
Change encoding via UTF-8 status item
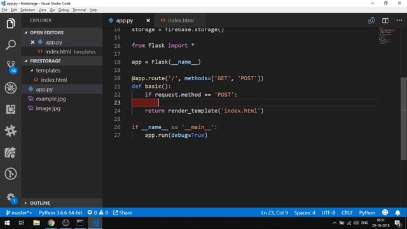point(328,212)
